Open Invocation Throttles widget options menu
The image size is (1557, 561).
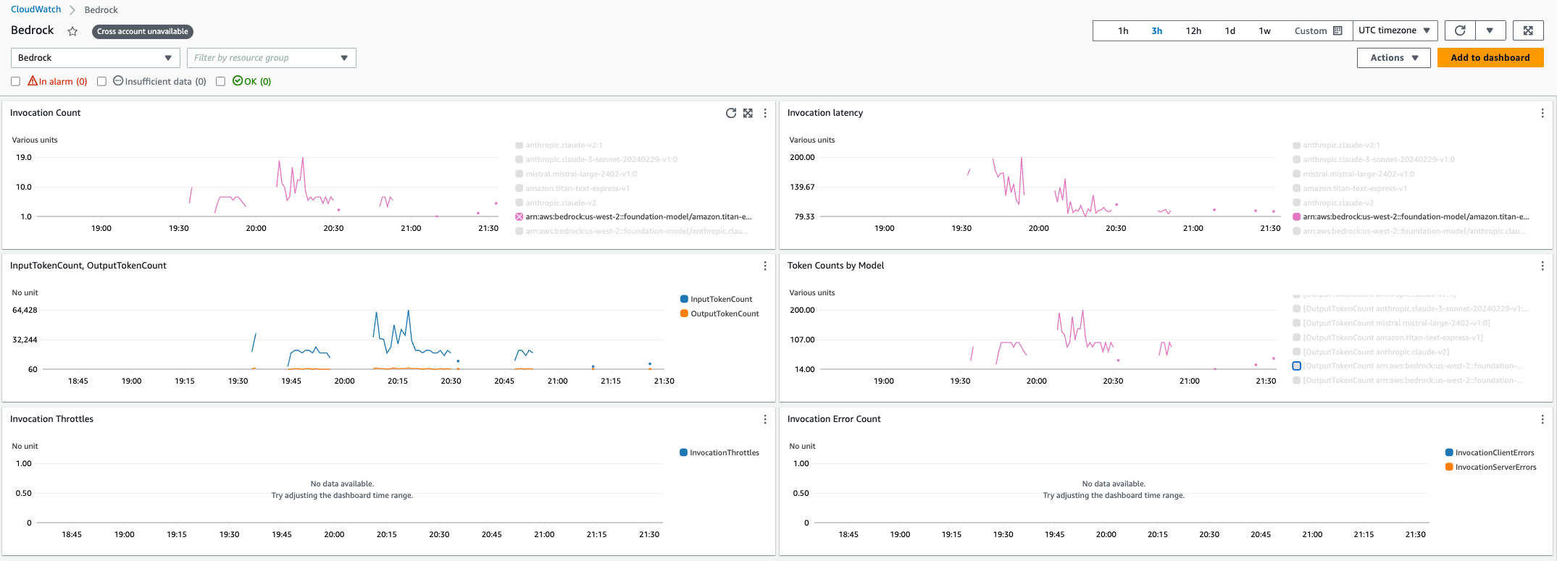[765, 419]
